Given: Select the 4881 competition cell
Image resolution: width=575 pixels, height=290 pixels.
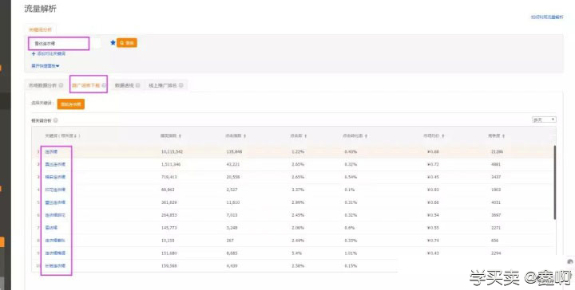Looking at the screenshot, I should [496, 165].
